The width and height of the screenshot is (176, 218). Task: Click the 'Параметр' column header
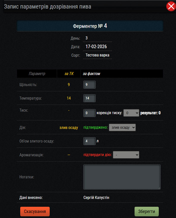click(x=37, y=74)
